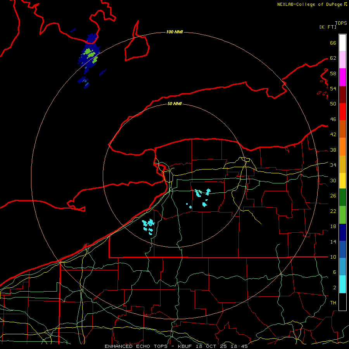Image resolution: width=349 pixels, height=349 pixels.
Task: Click the cyan swatch on the legend
Action: click(x=342, y=284)
